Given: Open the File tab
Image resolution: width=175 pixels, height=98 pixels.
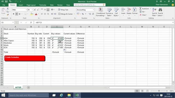Looking at the screenshot, I should coord(4,5).
